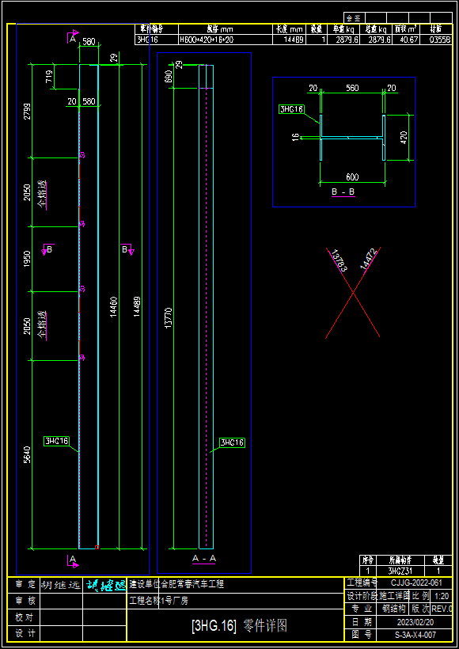This screenshot has width=459, height=649.
Task: Click the 14472 diagonal dimension text
Action: [368, 260]
